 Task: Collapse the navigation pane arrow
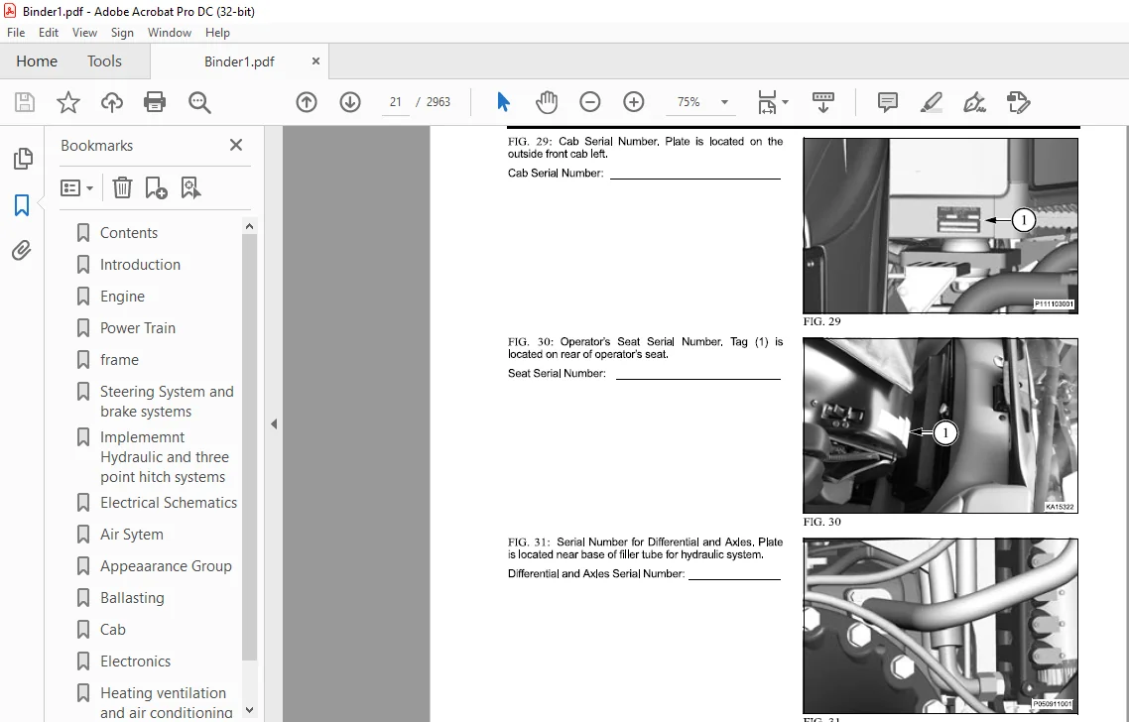pos(274,424)
